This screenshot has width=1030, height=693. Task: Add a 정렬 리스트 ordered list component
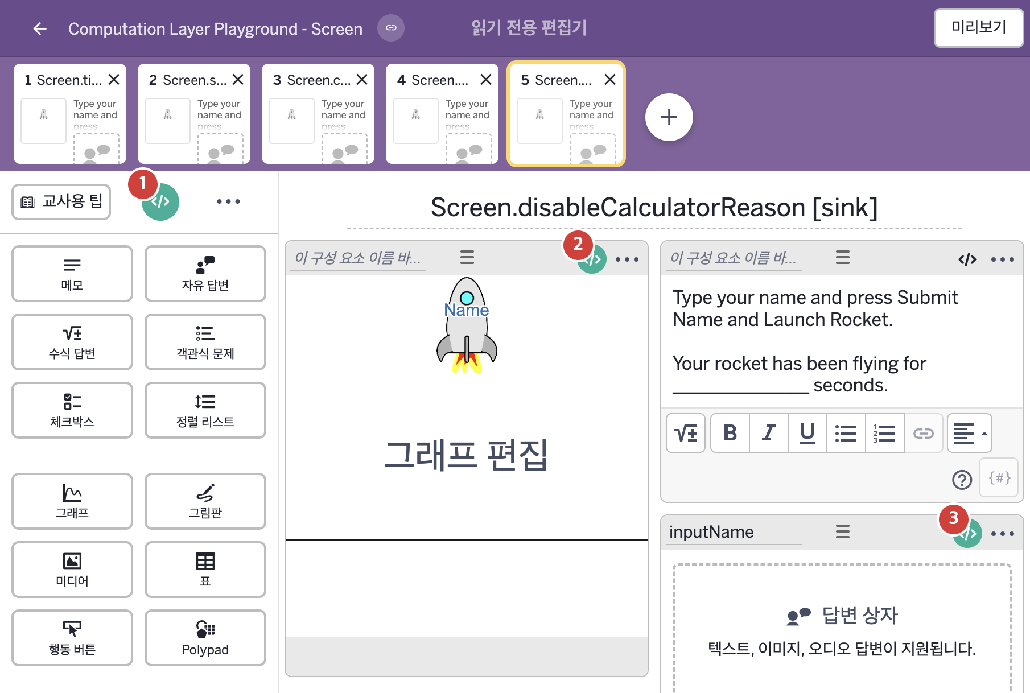point(205,410)
